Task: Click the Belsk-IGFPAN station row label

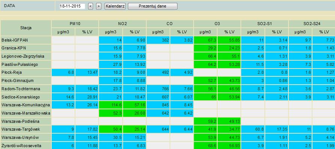Action: tap(26, 40)
